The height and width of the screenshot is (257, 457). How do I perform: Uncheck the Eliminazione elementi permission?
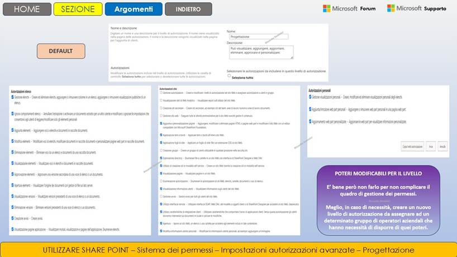point(12,152)
